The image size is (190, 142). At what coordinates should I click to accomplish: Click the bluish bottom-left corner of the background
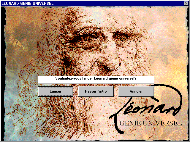click(12, 130)
